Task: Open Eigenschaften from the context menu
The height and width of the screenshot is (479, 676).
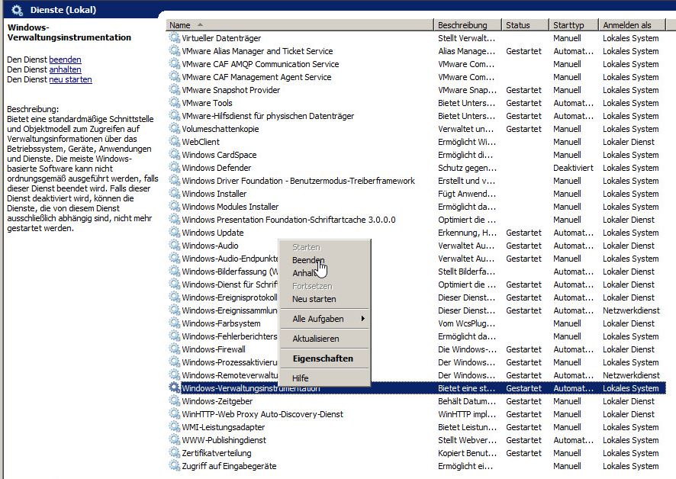Action: [325, 358]
